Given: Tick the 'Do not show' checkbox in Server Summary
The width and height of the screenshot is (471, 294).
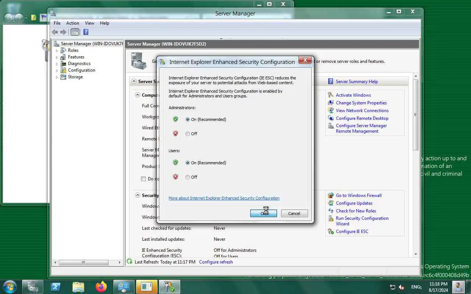Looking at the screenshot, I should point(144,179).
